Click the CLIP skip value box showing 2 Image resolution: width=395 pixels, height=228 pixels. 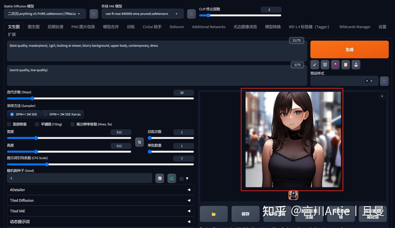[x=271, y=10]
